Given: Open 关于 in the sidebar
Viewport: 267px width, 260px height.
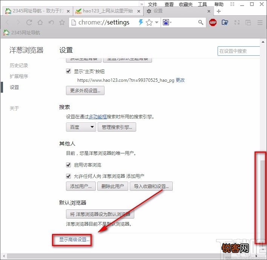Looking at the screenshot, I should pos(14,108).
